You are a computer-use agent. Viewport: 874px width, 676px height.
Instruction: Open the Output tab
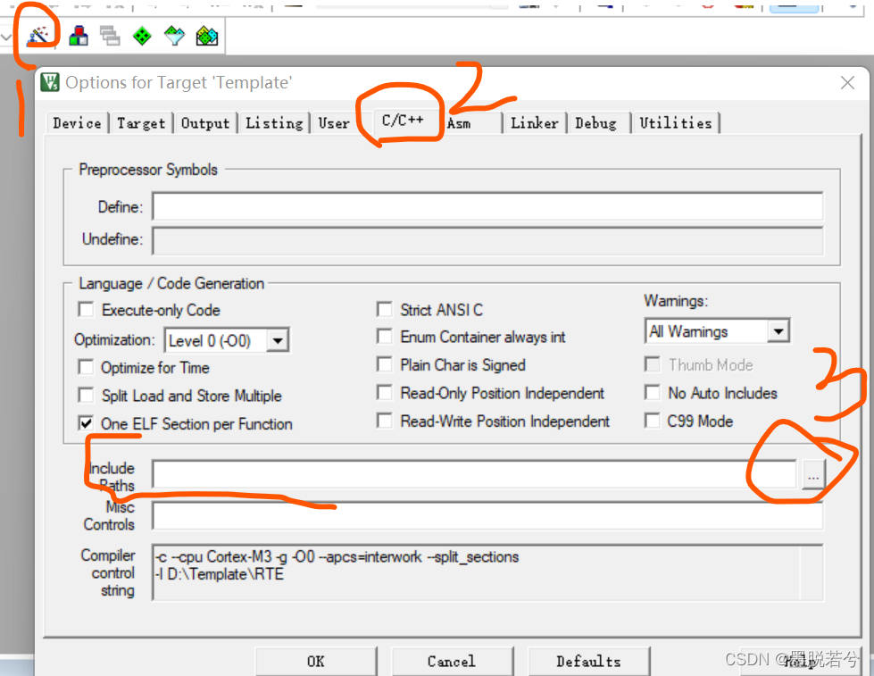pos(205,122)
